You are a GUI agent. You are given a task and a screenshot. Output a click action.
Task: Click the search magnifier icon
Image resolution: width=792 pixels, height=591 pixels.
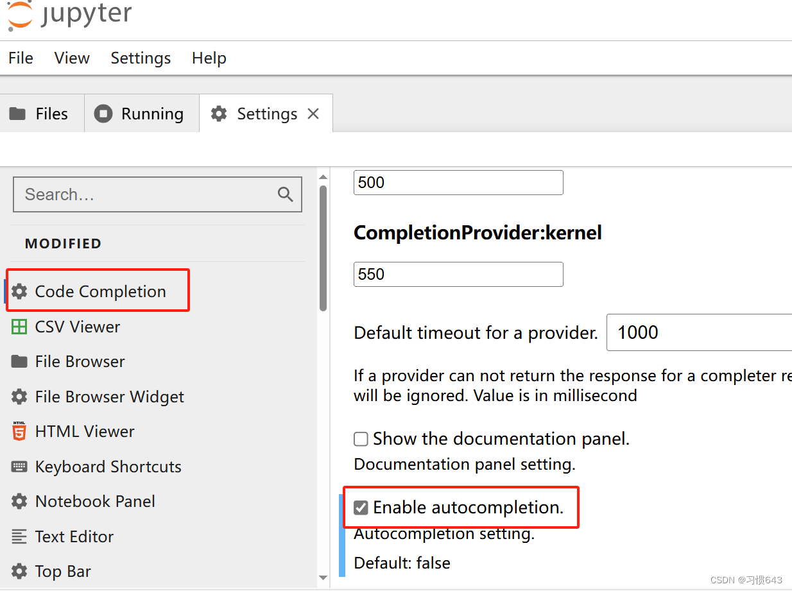(x=286, y=194)
